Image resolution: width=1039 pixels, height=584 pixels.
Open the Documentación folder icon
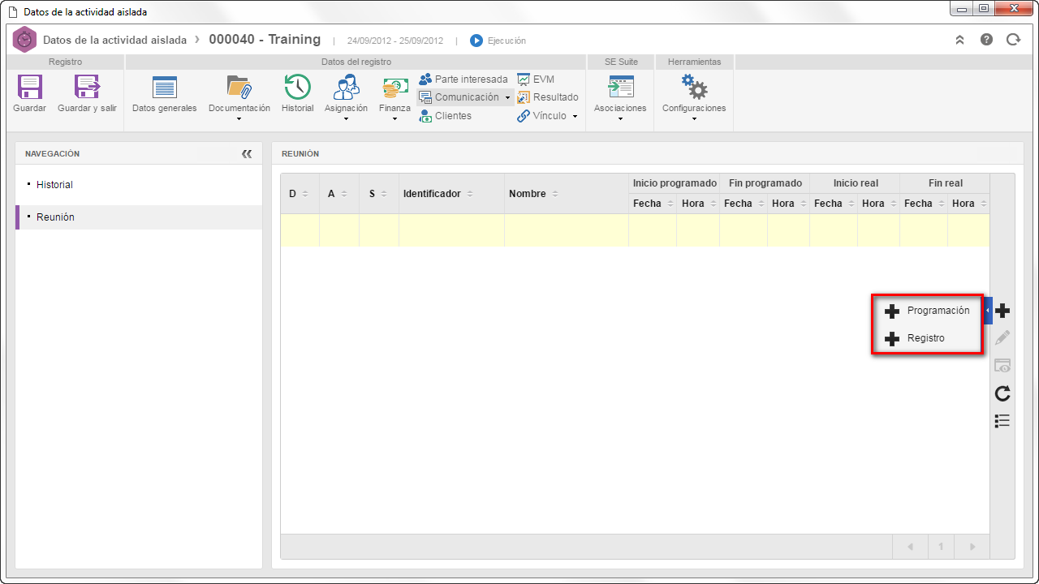239,87
